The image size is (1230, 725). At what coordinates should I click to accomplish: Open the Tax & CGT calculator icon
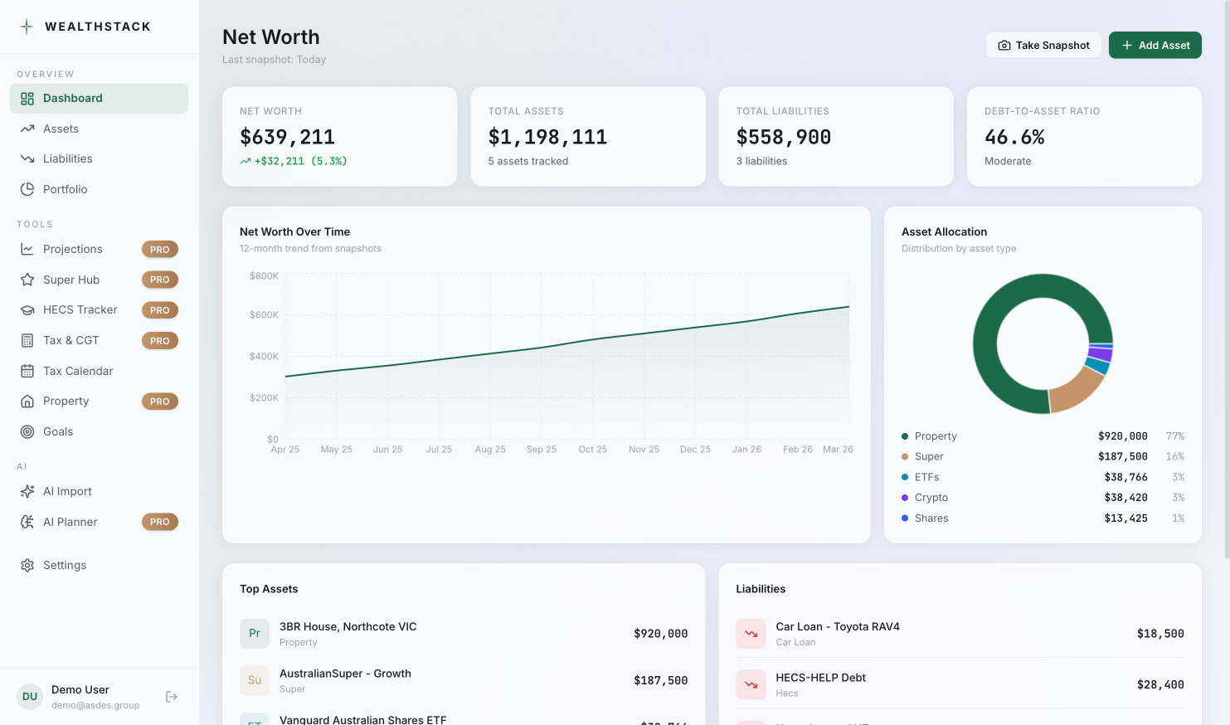(27, 340)
